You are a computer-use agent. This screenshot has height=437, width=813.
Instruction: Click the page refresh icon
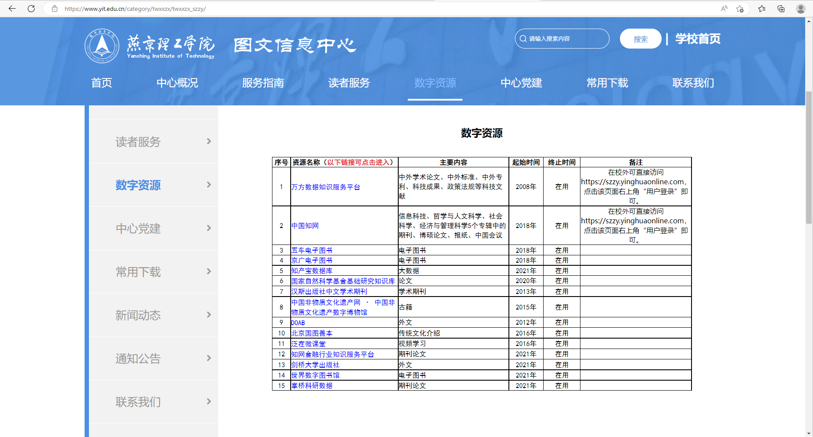[x=31, y=9]
